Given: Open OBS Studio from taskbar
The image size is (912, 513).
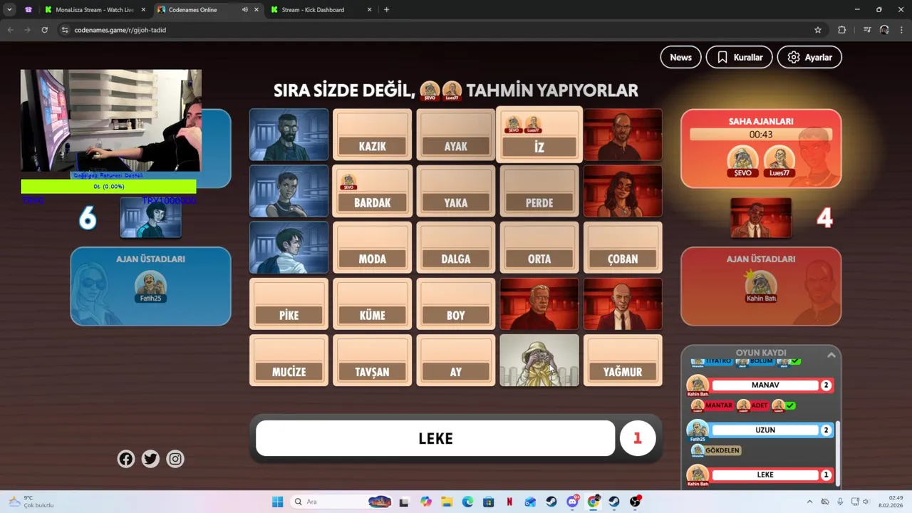Looking at the screenshot, I should tap(635, 502).
